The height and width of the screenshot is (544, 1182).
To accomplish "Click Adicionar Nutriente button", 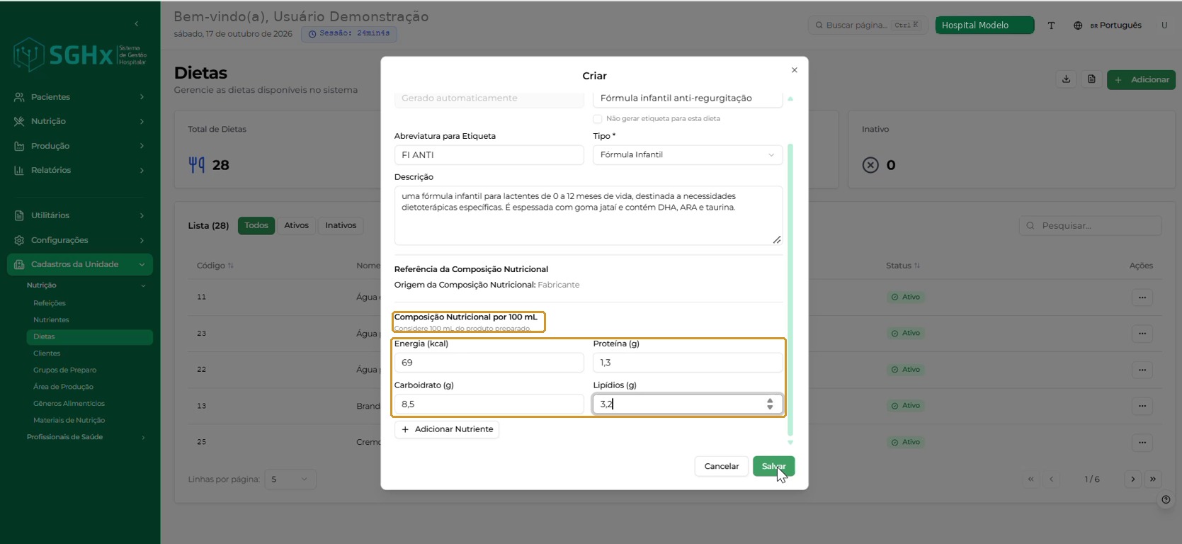I will coord(447,429).
